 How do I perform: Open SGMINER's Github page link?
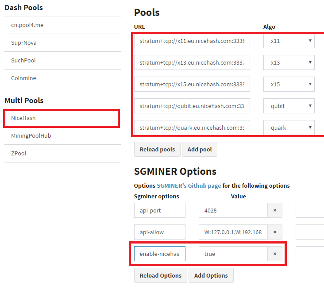(x=189, y=186)
